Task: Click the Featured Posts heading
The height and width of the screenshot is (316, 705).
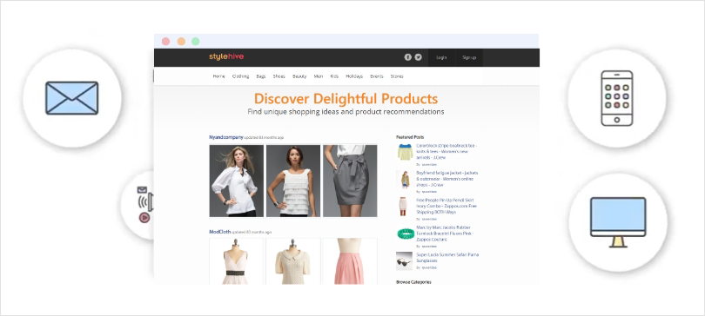Action: [410, 136]
